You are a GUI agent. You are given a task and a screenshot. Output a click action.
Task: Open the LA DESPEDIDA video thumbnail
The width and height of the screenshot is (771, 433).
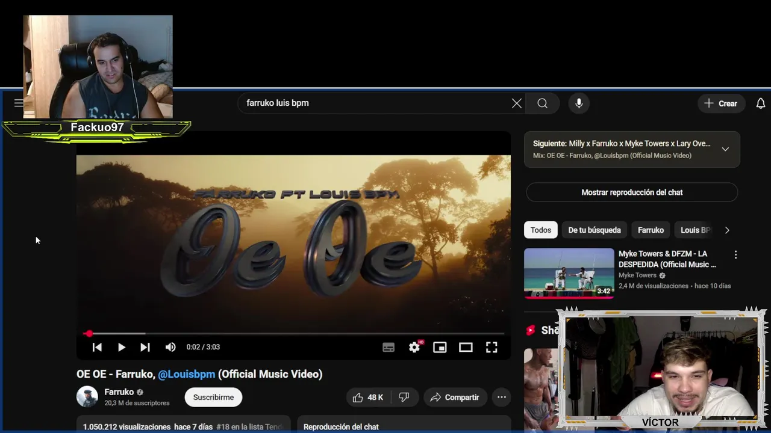[x=569, y=274]
